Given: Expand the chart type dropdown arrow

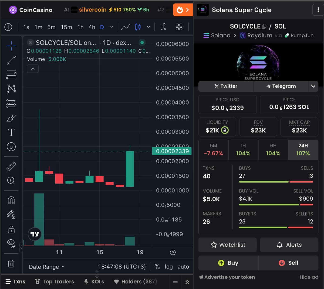Looking at the screenshot, I should tap(148, 27).
